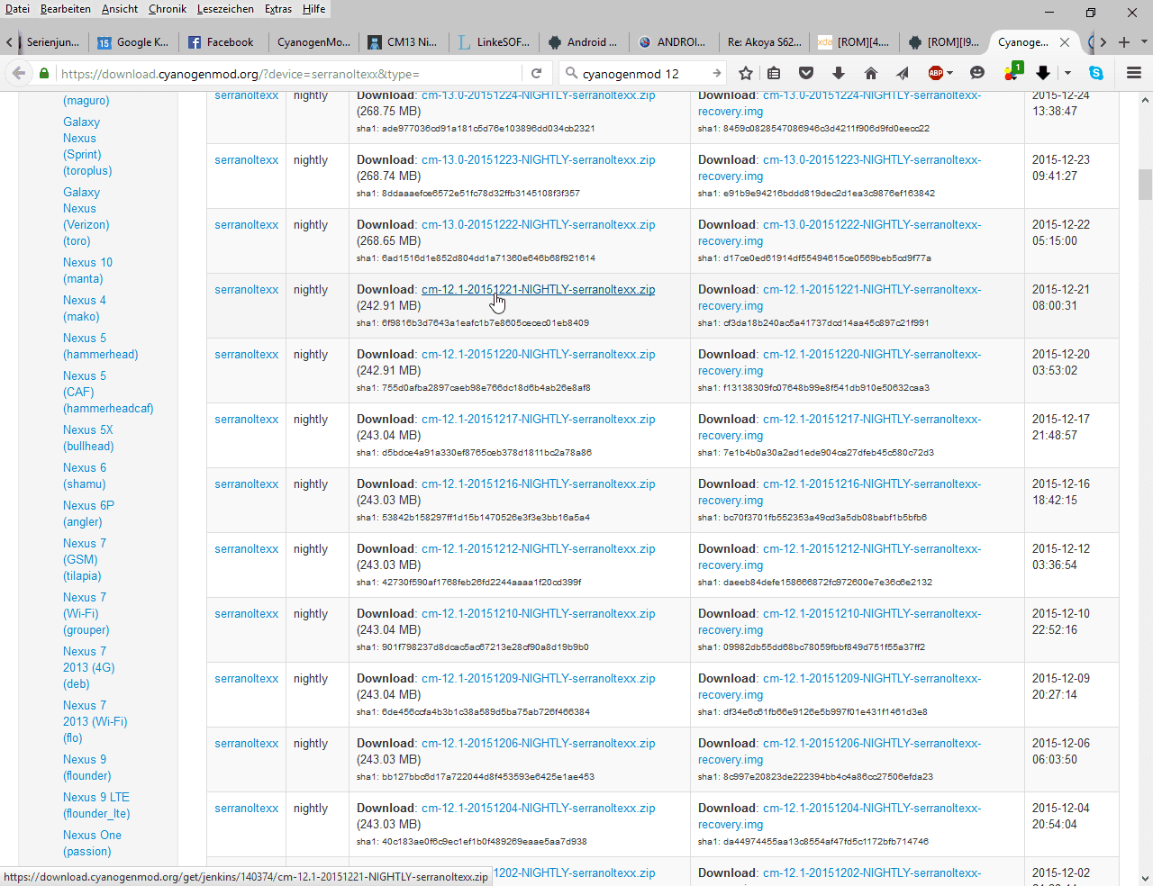This screenshot has width=1153, height=886.
Task: Open the Chronik menu
Action: pyautogui.click(x=168, y=9)
